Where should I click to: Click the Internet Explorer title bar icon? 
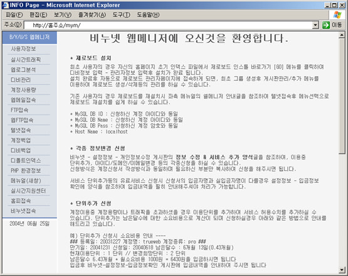(x=5, y=5)
